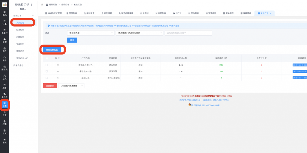Click the info icon in the blue notice
307x153 pixels.
coord(49,26)
